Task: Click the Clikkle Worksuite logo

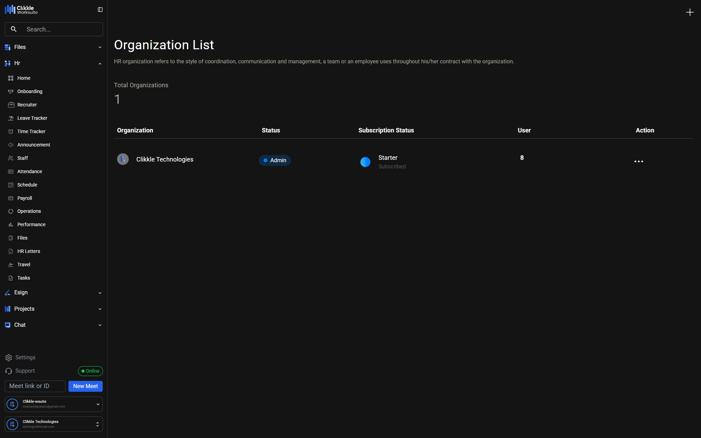Action: pyautogui.click(x=21, y=10)
